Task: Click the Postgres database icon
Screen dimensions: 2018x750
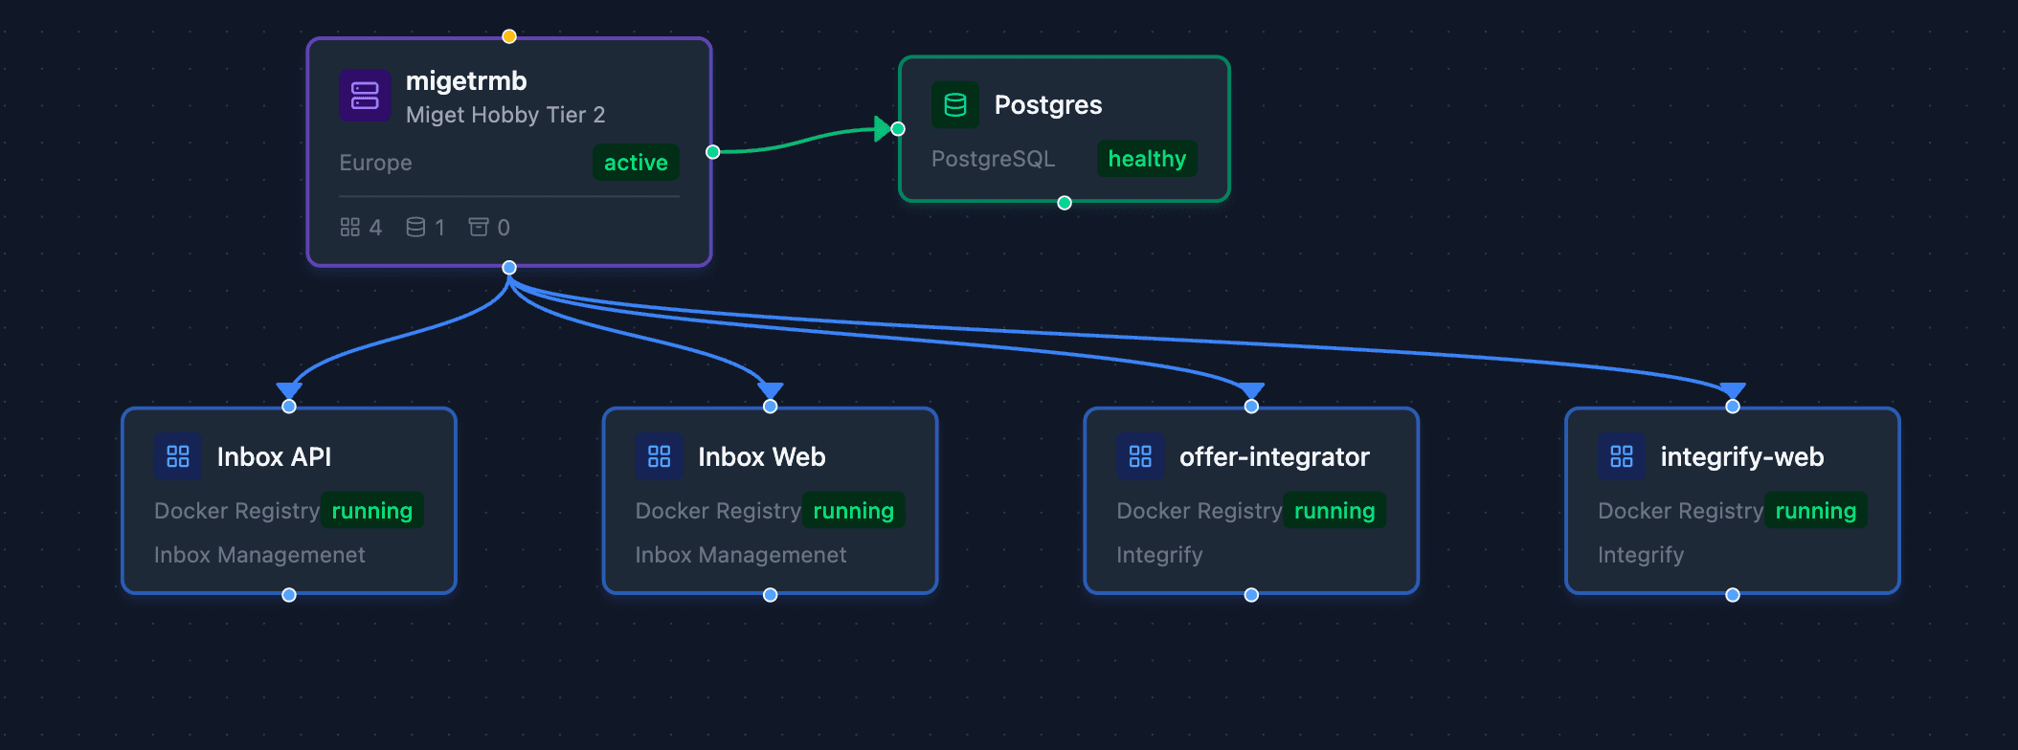Action: pyautogui.click(x=955, y=105)
